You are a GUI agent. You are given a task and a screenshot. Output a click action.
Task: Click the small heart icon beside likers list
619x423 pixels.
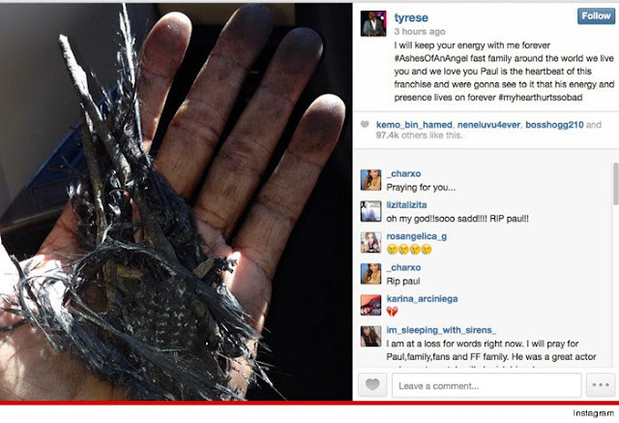[x=365, y=125]
